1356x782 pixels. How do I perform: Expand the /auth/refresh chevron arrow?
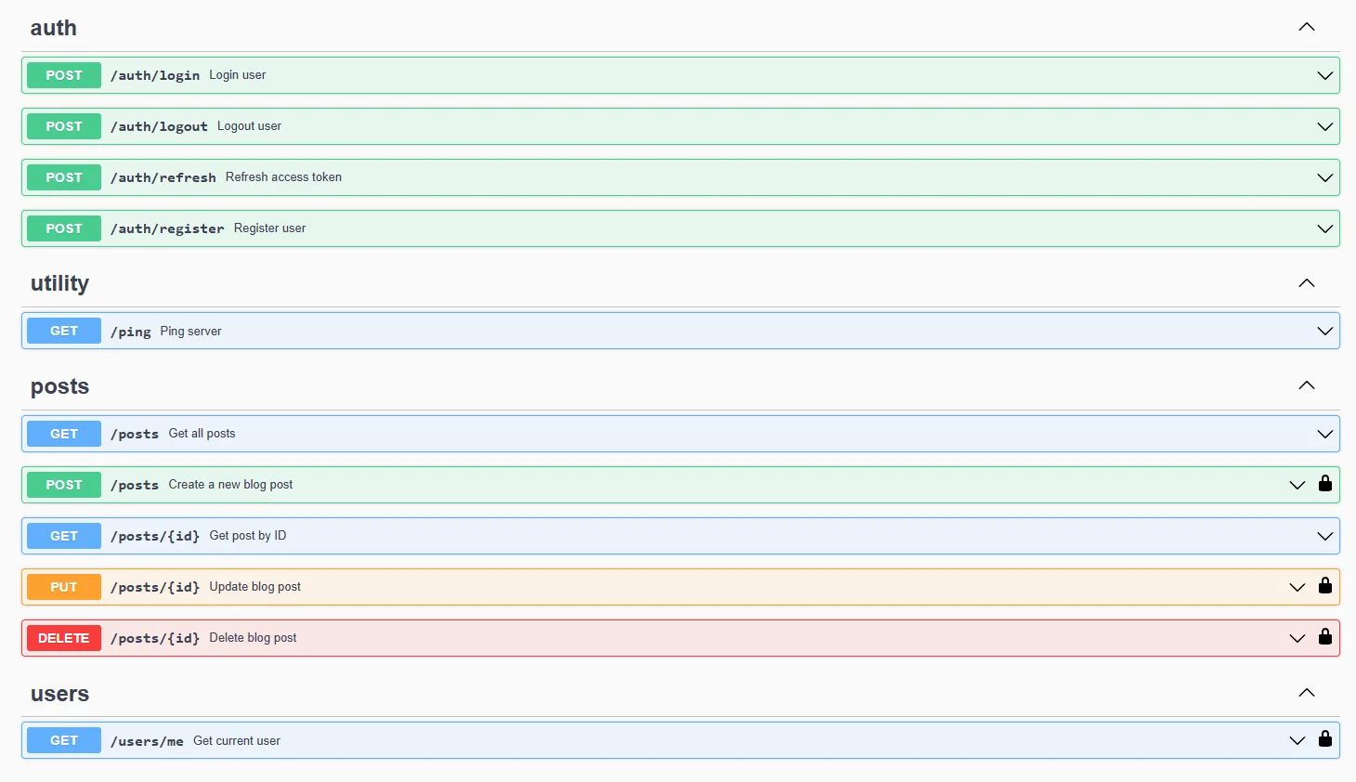tap(1324, 177)
